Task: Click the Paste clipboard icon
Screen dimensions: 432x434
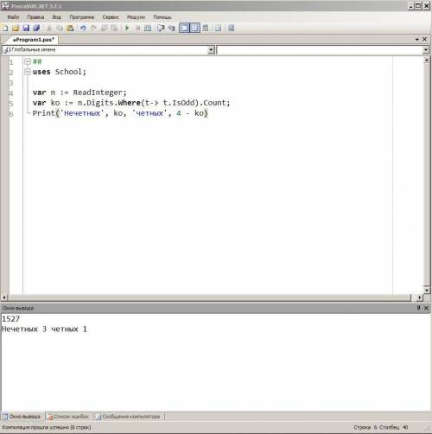Action: pyautogui.click(x=70, y=28)
